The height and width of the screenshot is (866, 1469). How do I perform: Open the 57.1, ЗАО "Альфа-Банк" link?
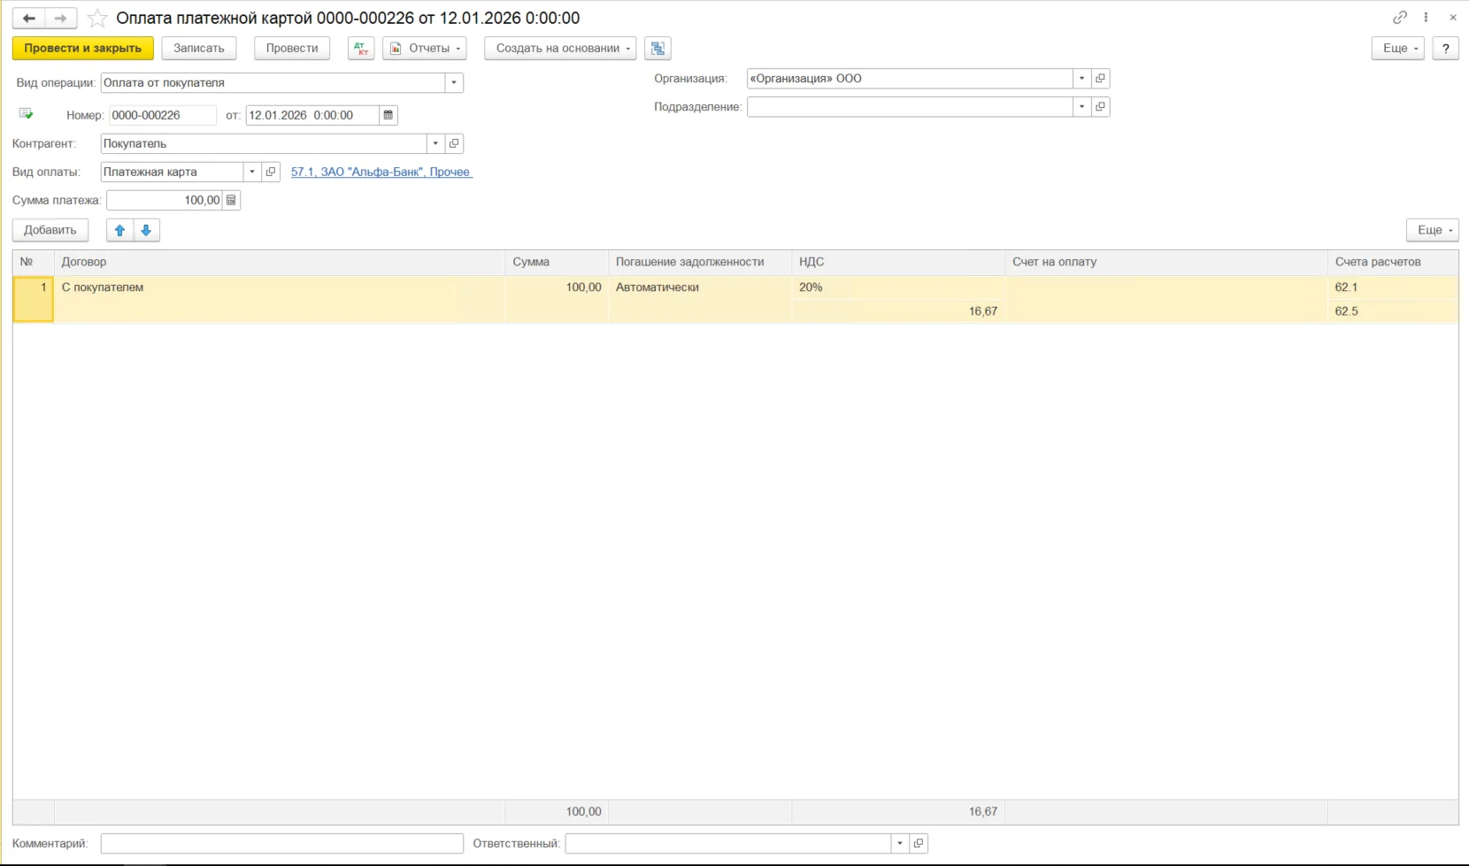381,172
